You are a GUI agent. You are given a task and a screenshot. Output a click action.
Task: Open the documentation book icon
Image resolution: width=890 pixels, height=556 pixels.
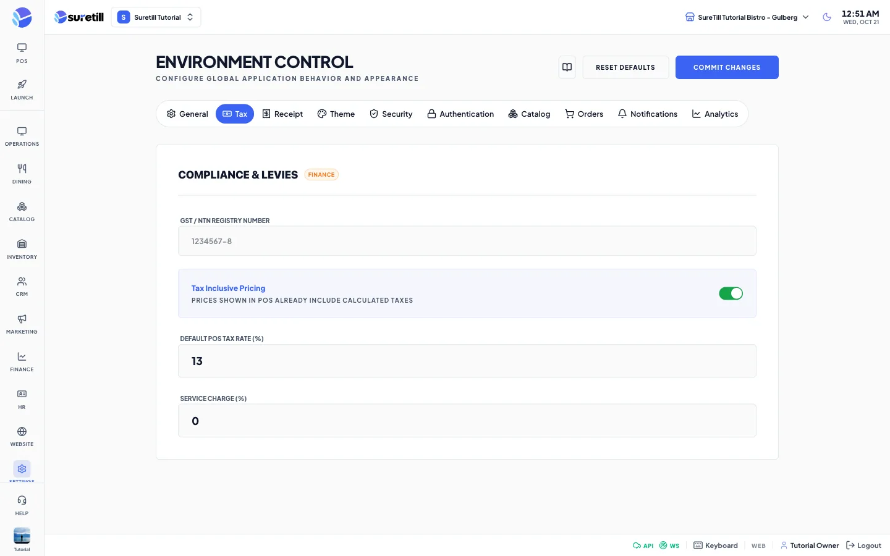pyautogui.click(x=567, y=67)
